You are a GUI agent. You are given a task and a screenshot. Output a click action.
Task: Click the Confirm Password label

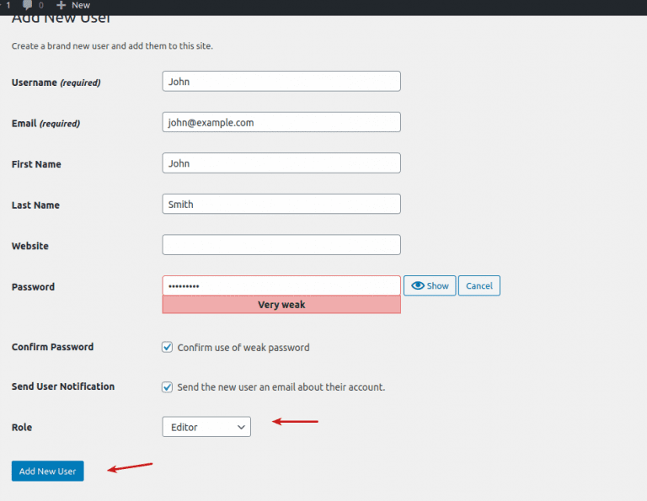(52, 347)
